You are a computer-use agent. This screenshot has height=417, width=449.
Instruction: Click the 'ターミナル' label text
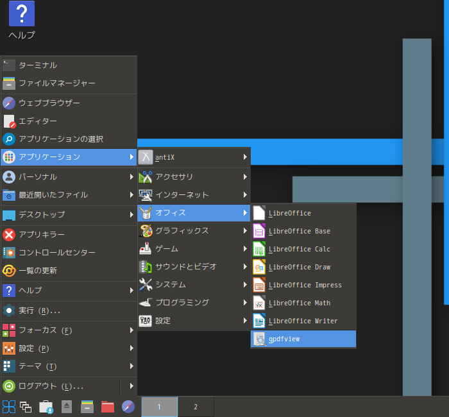(38, 65)
